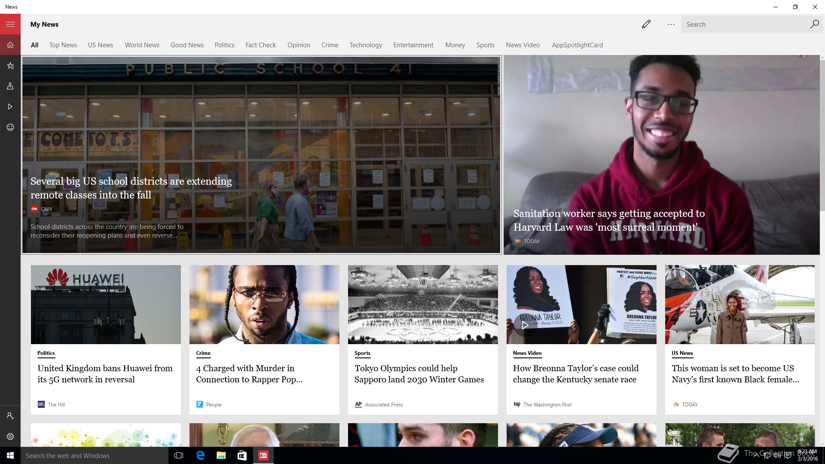Click the CNN source label
This screenshot has height=464, width=825.
coord(46,209)
